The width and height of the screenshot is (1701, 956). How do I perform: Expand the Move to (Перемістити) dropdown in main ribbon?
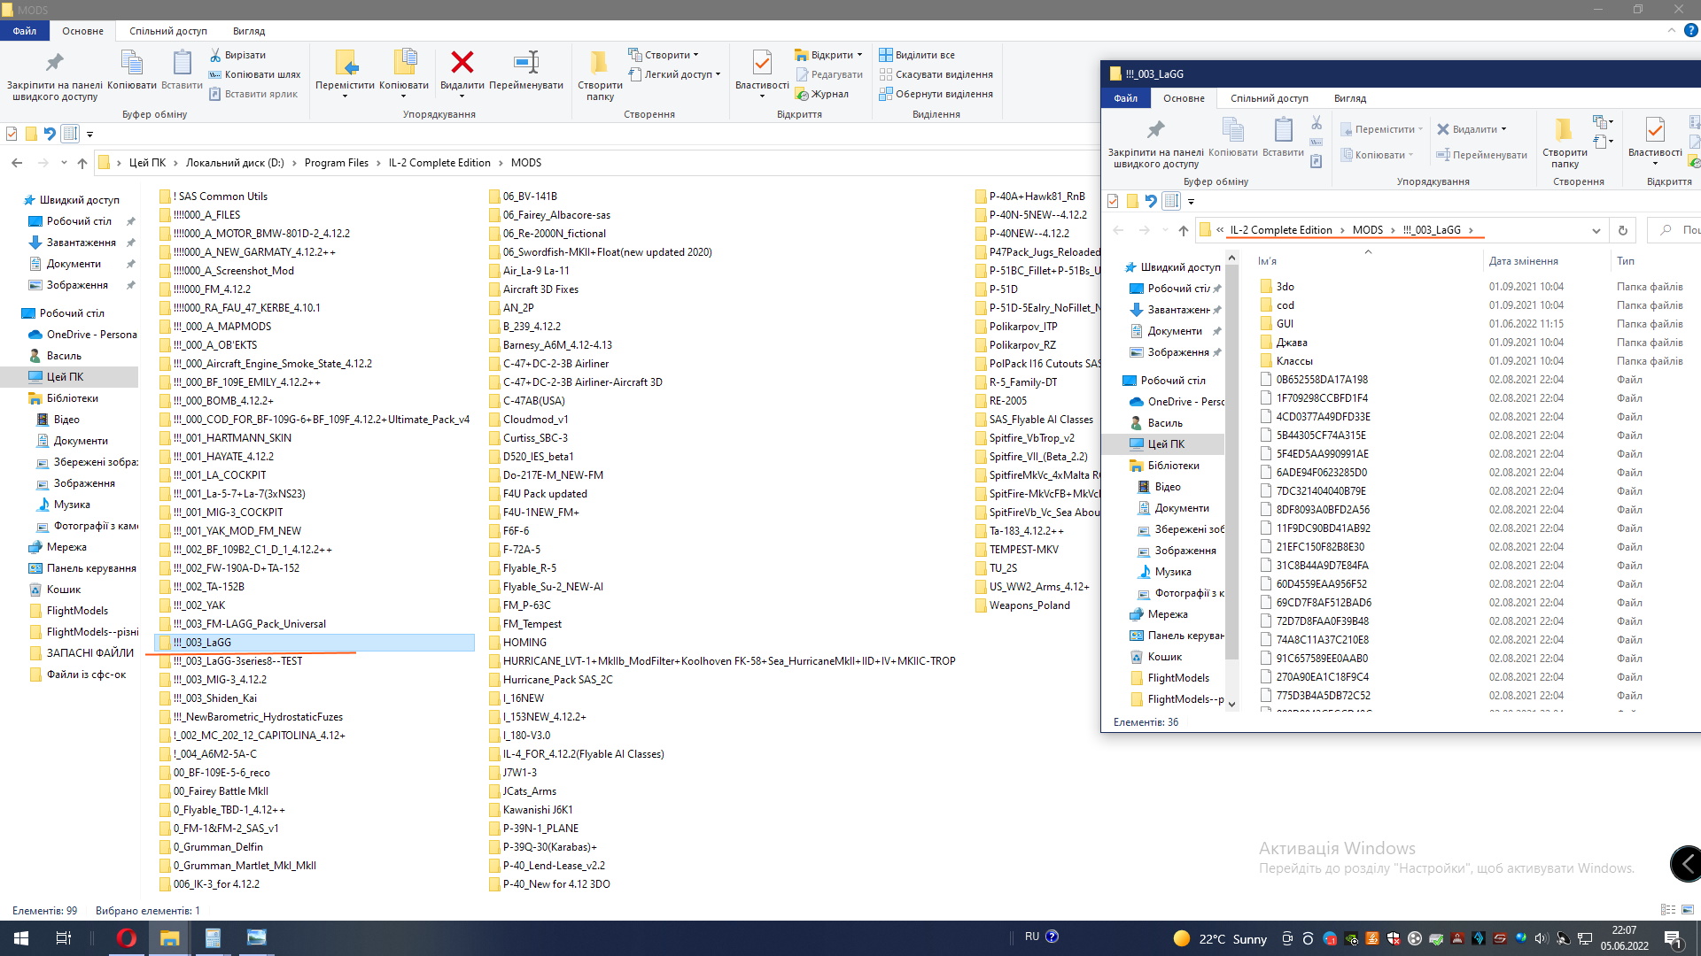coord(345,95)
